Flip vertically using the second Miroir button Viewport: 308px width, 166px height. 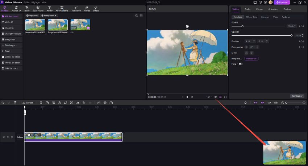tap(251, 53)
